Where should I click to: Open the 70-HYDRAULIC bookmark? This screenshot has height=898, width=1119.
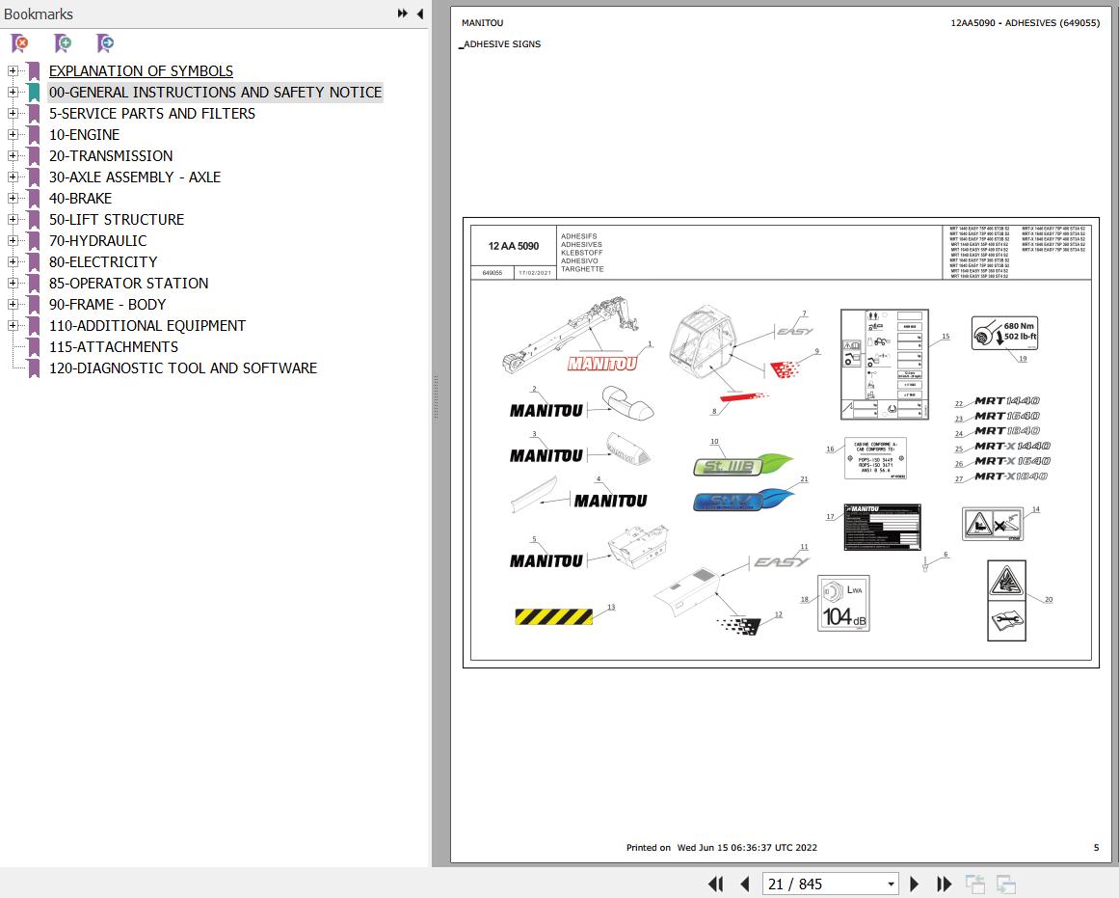97,241
